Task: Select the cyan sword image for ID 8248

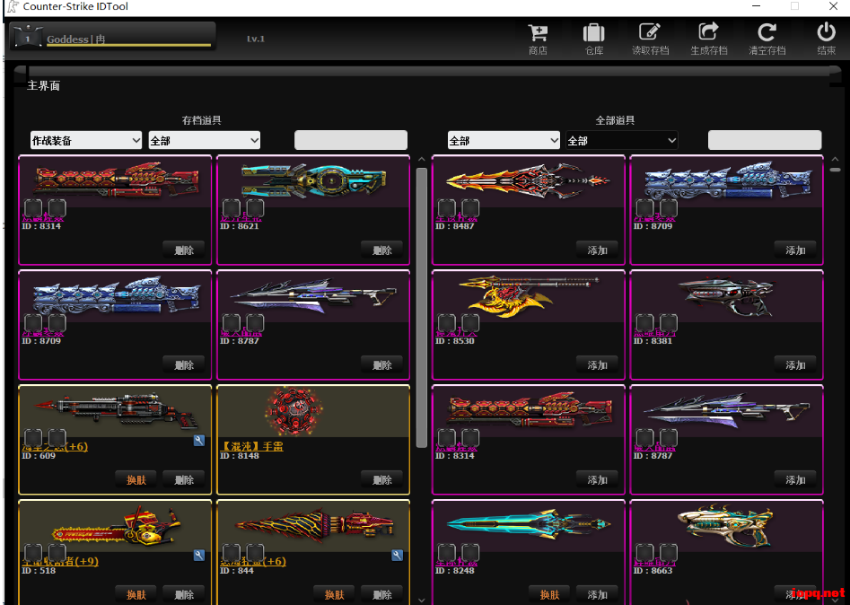Action: 529,525
